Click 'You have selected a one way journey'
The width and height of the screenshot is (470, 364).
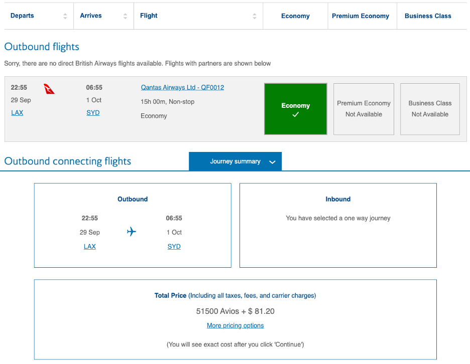[338, 218]
